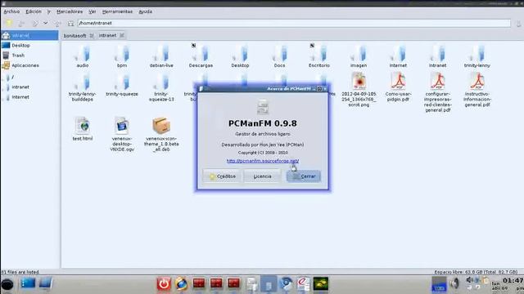Viewport: 524px width, 294px height.
Task: Select the venenux-desktop-VNXDE.ogv video file
Action: (x=122, y=134)
